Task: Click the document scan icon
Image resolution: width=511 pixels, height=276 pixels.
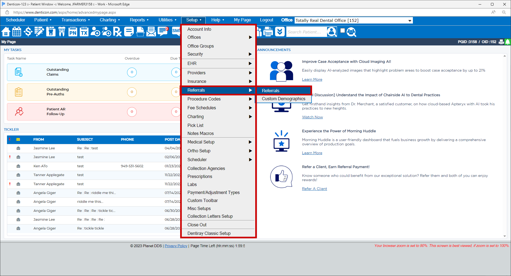Action: (x=140, y=32)
